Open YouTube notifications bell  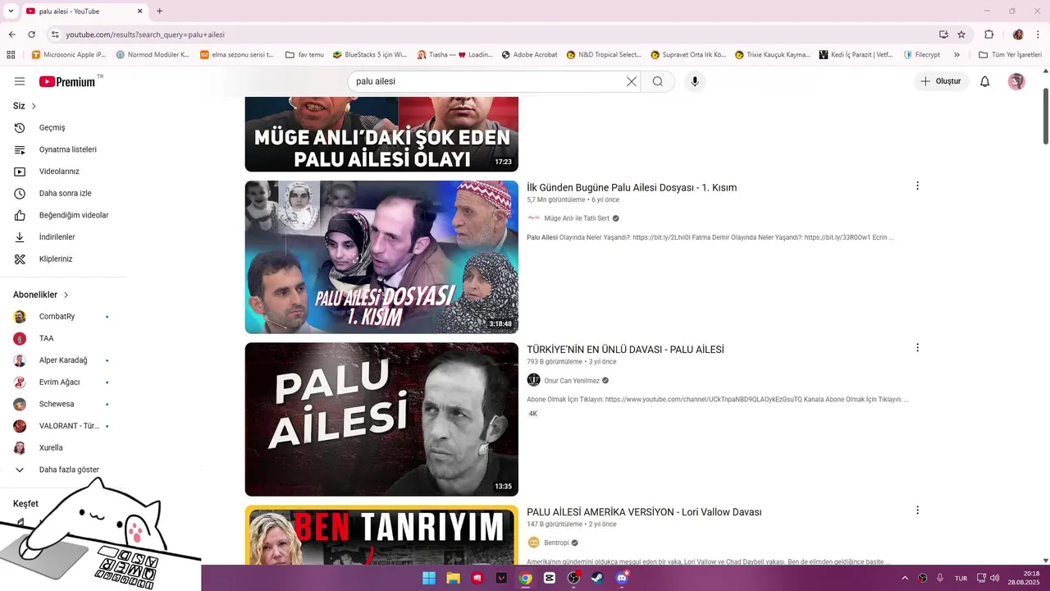click(x=985, y=81)
